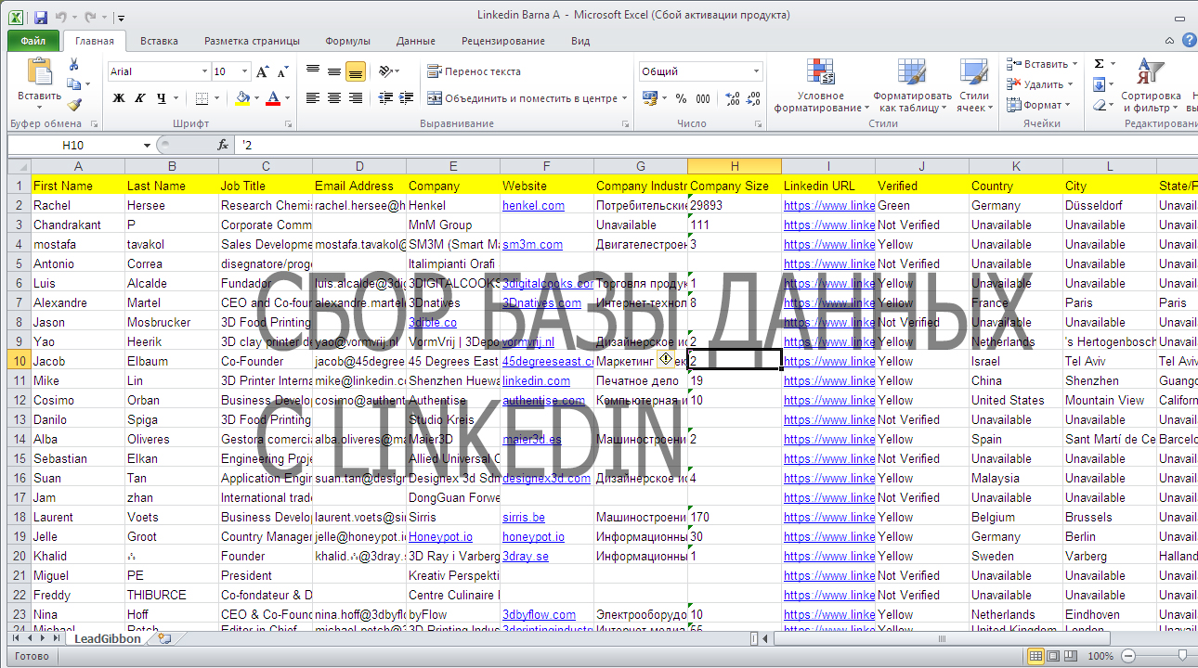Click the increase font size icon

(262, 71)
